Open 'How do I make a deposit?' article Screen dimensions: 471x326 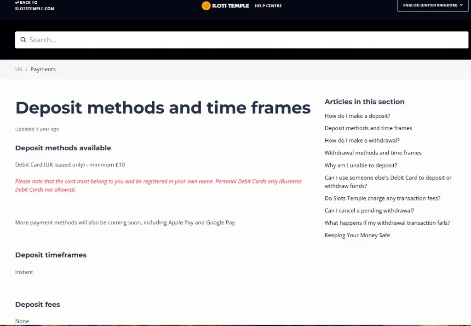(357, 116)
